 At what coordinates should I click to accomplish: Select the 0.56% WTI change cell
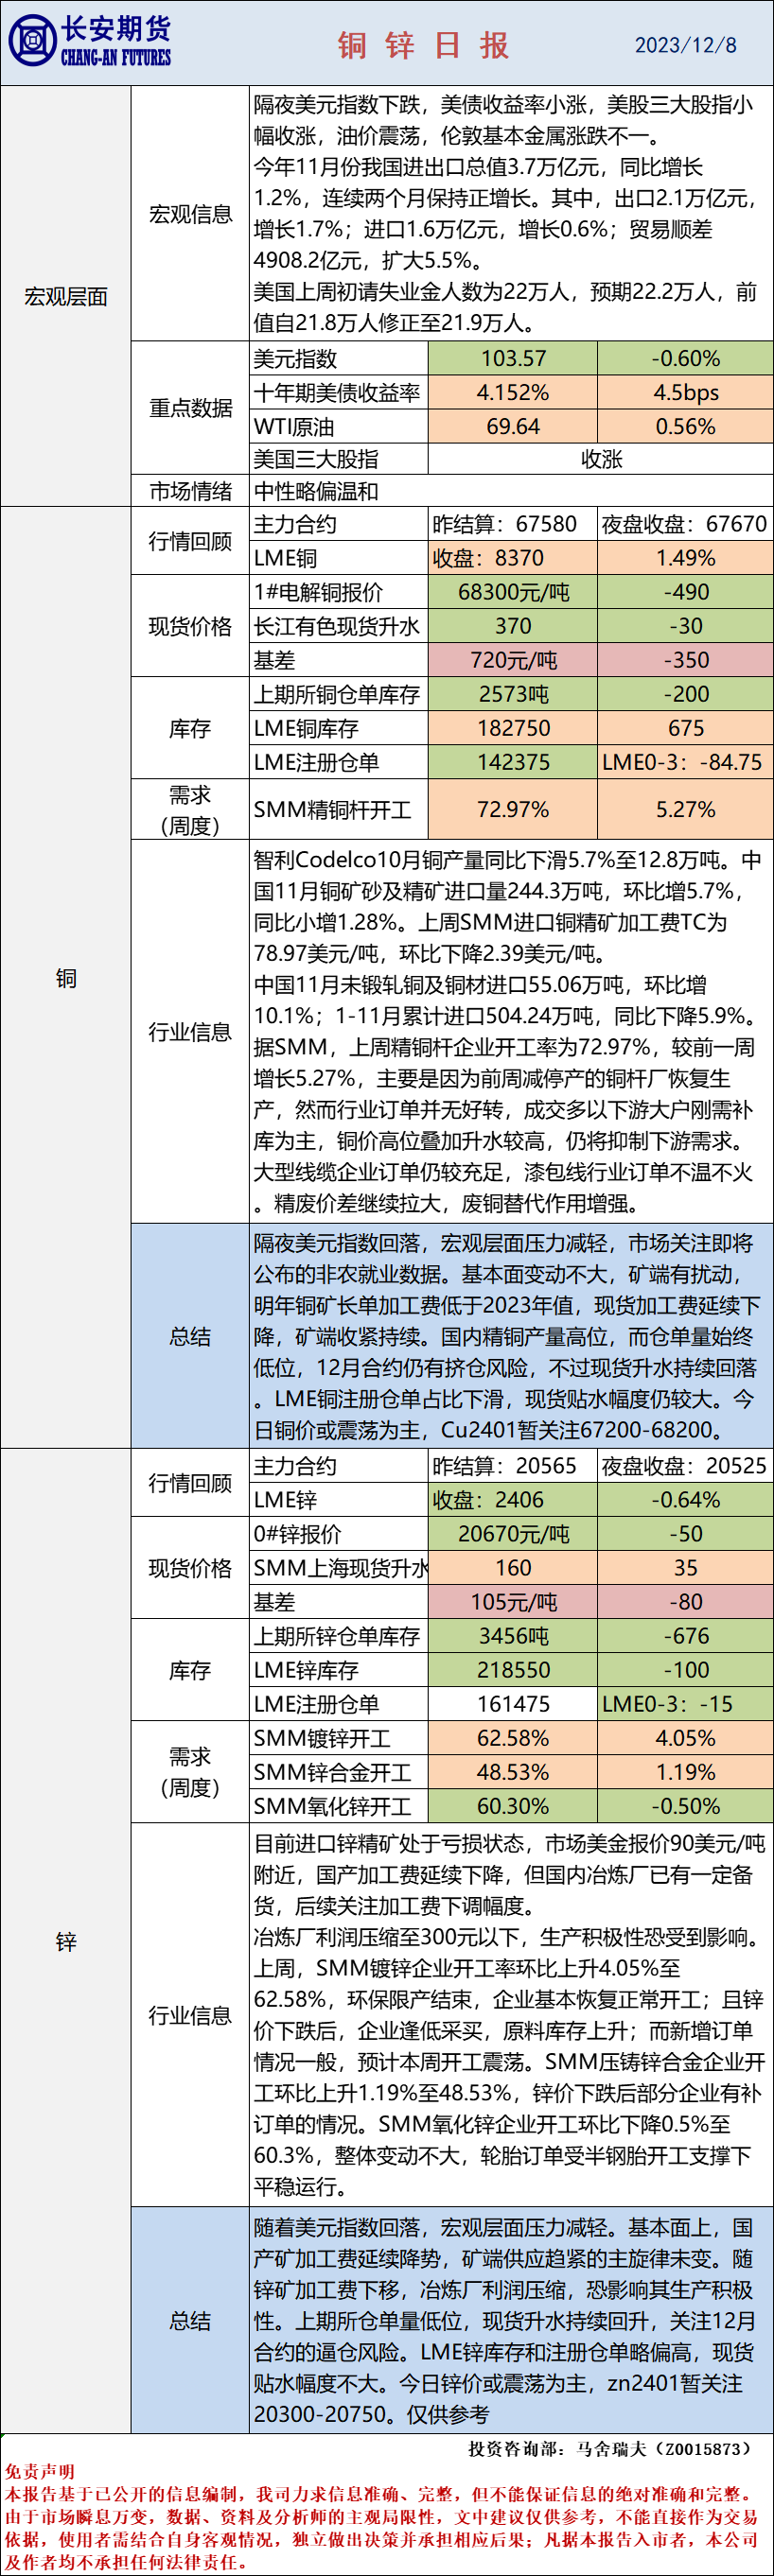click(x=686, y=426)
